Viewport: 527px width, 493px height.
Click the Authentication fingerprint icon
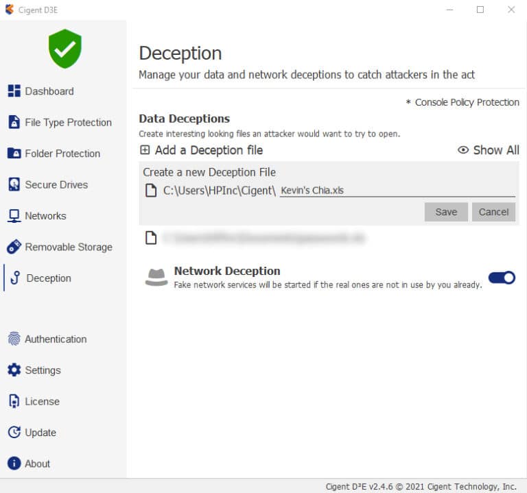(14, 339)
